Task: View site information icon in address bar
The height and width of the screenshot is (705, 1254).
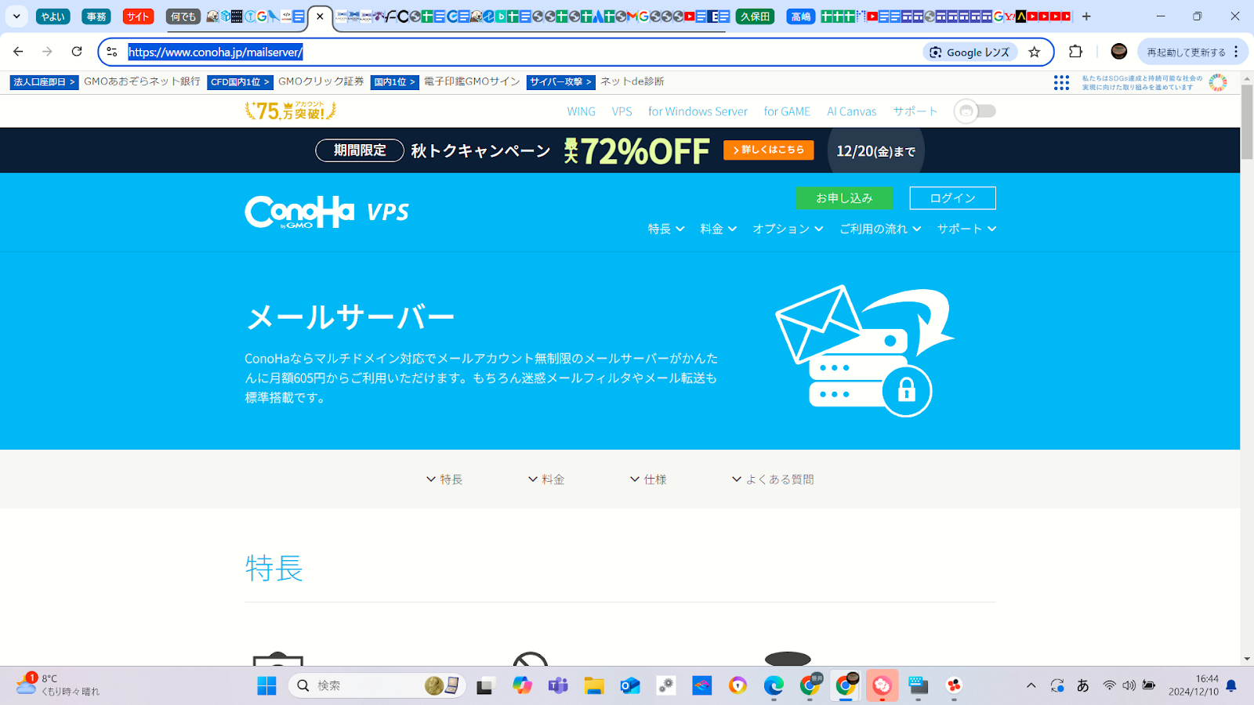Action: tap(112, 52)
